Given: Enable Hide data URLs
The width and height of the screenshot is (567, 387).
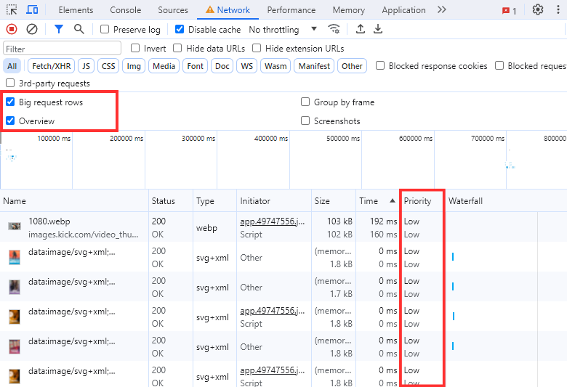Looking at the screenshot, I should (x=177, y=48).
